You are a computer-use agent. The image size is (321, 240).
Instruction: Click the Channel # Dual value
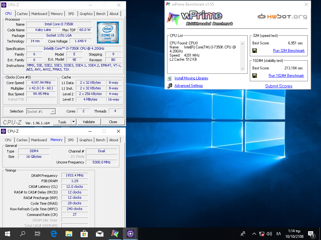point(102,151)
